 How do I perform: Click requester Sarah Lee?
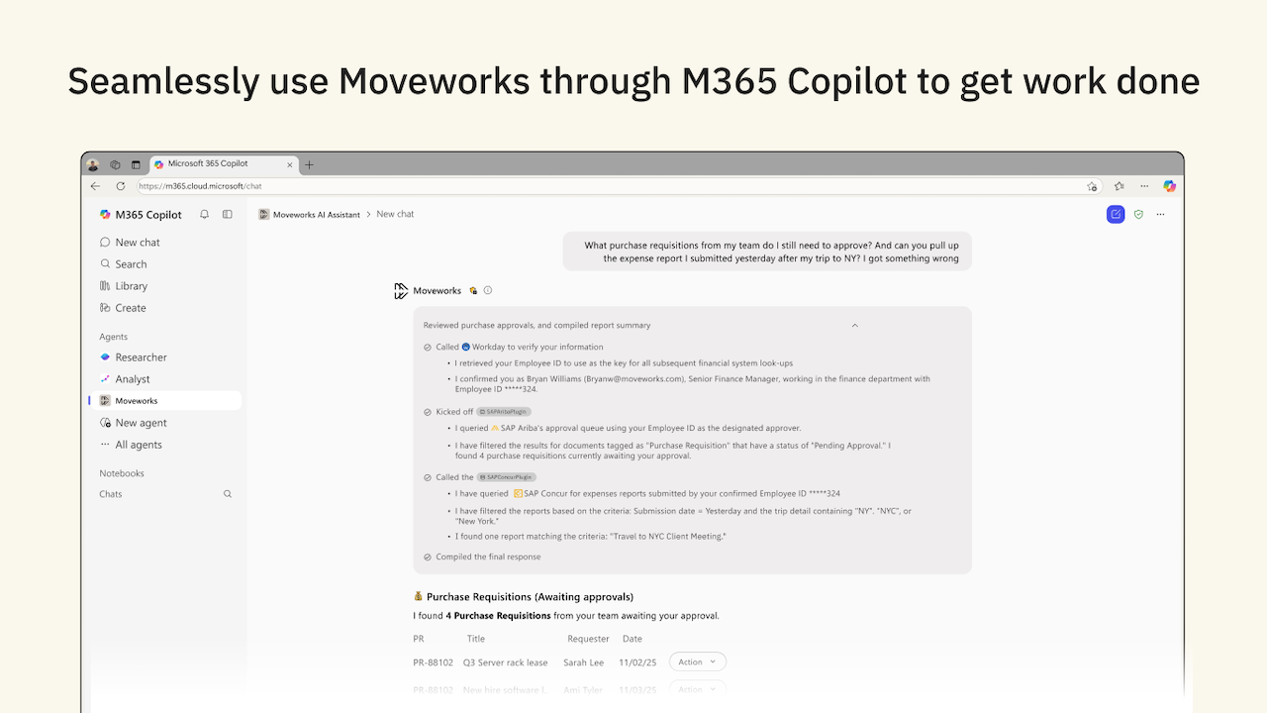584,662
